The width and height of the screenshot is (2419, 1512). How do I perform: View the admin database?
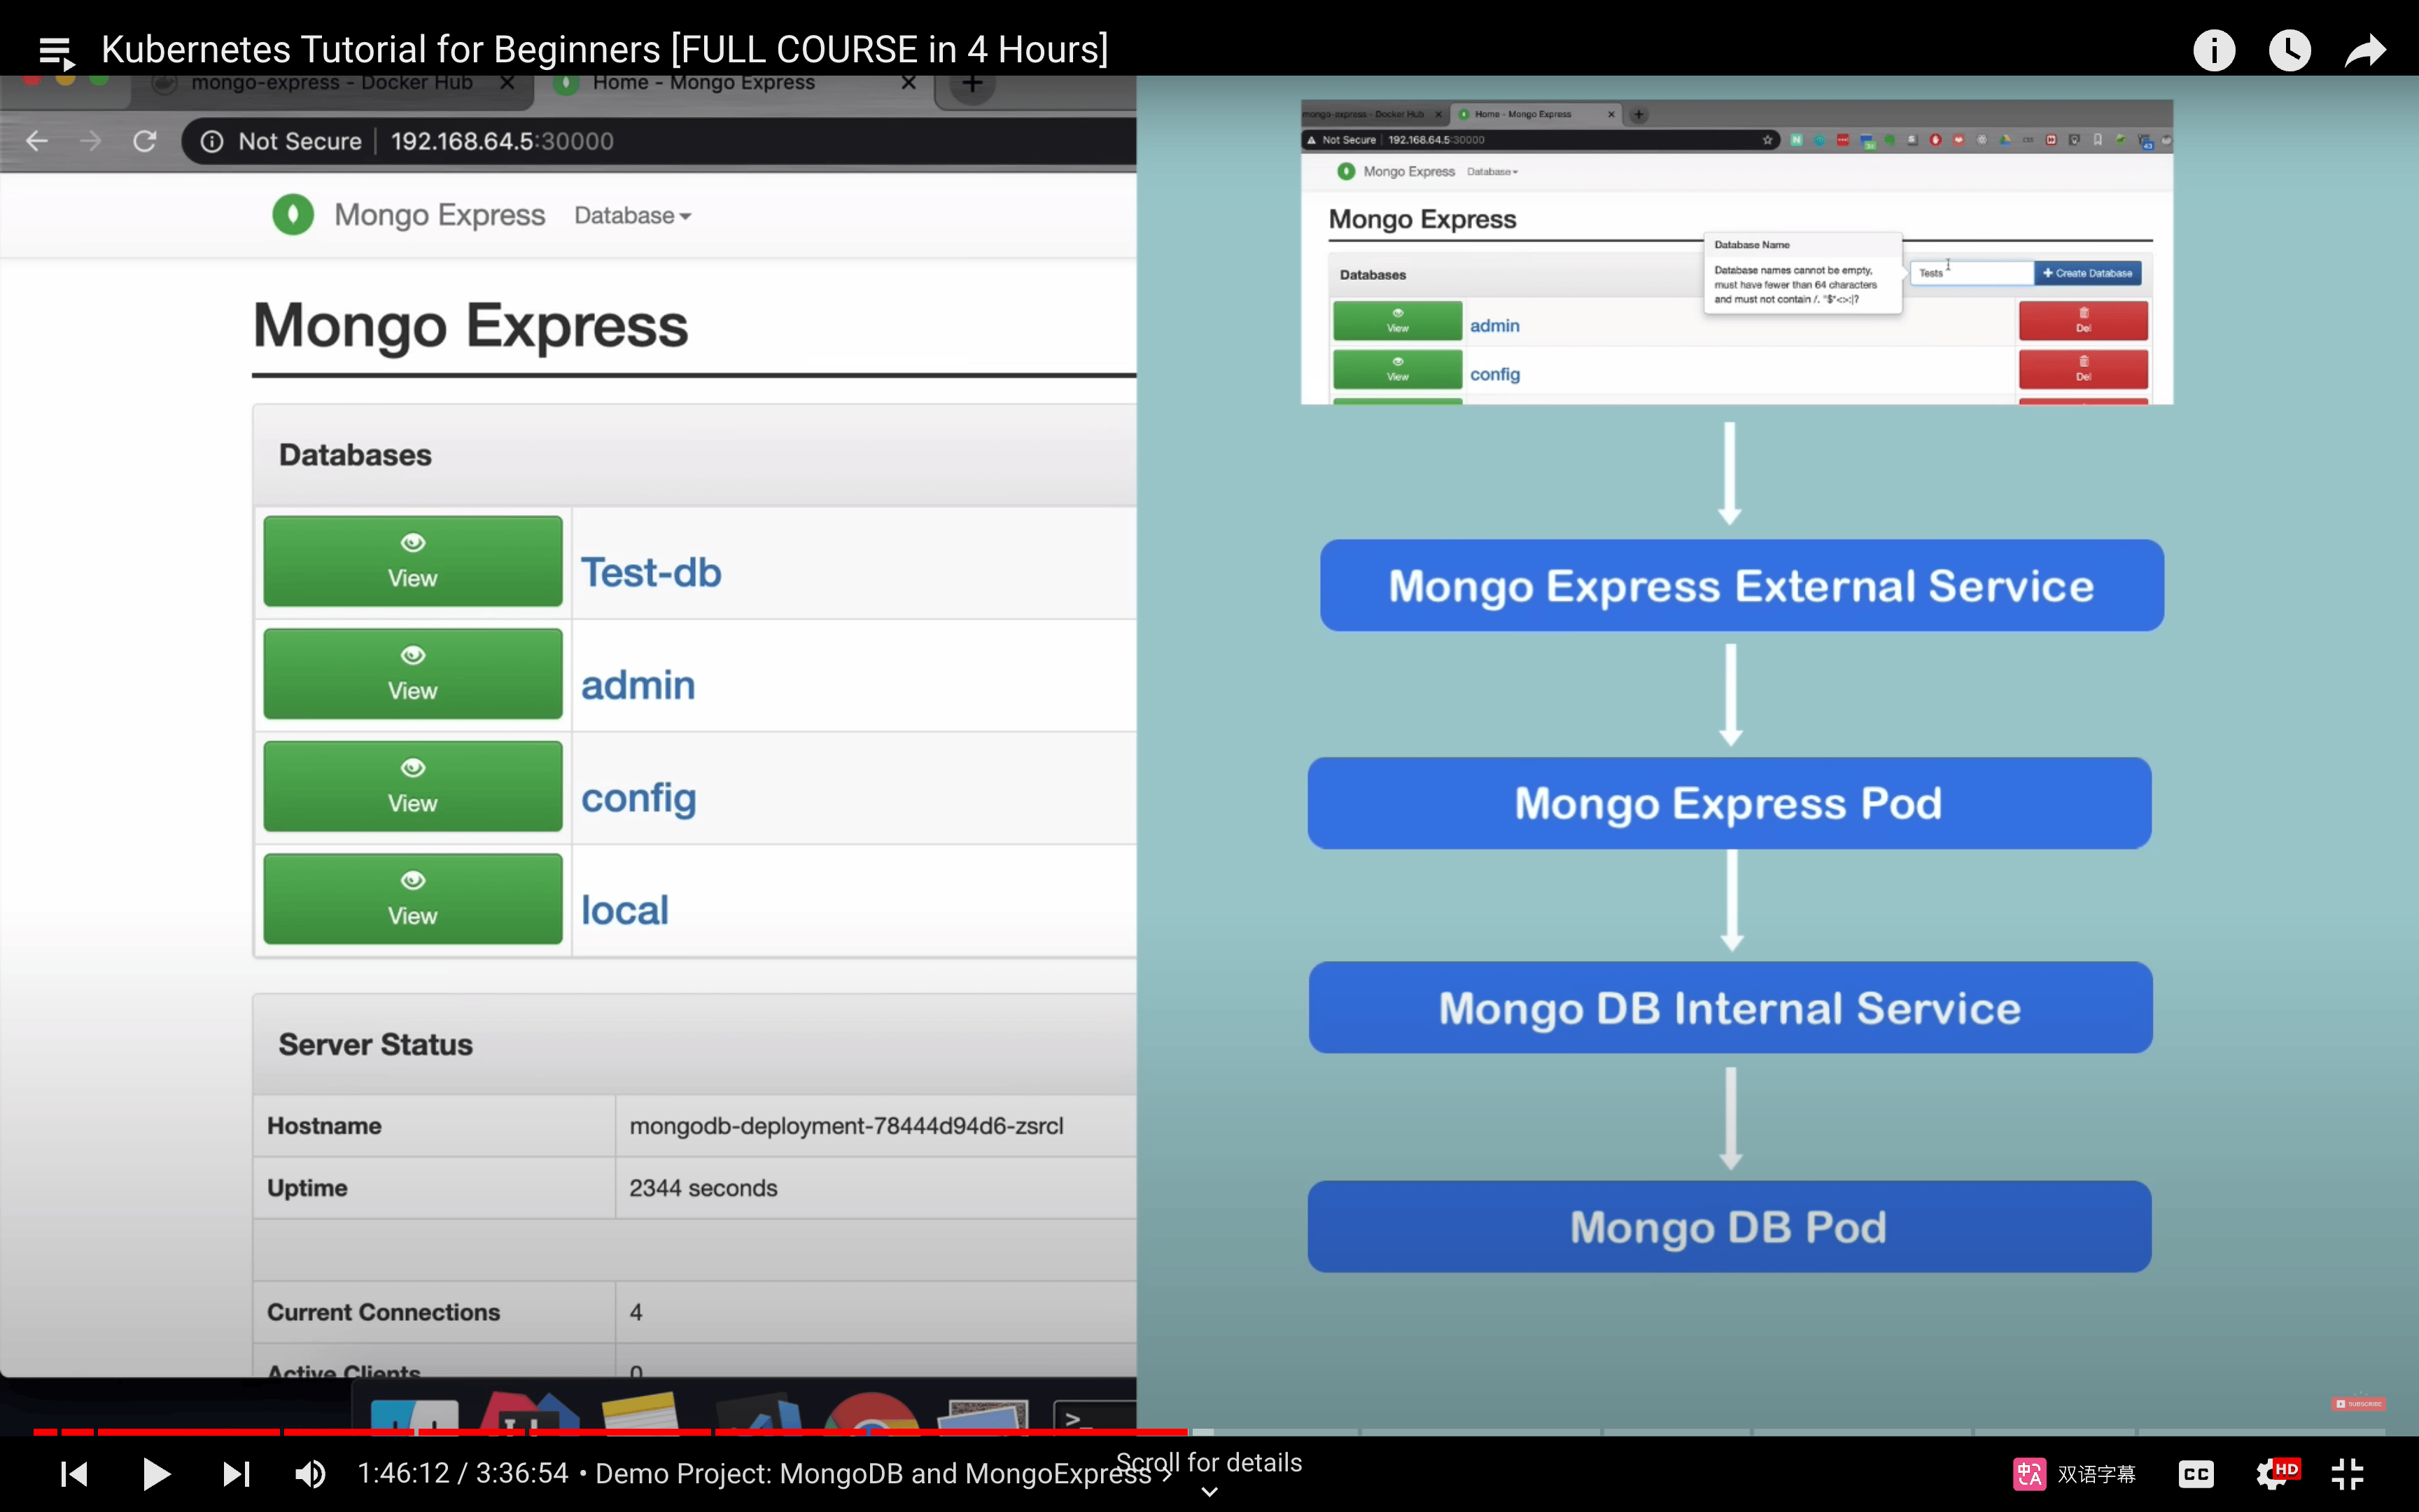413,673
